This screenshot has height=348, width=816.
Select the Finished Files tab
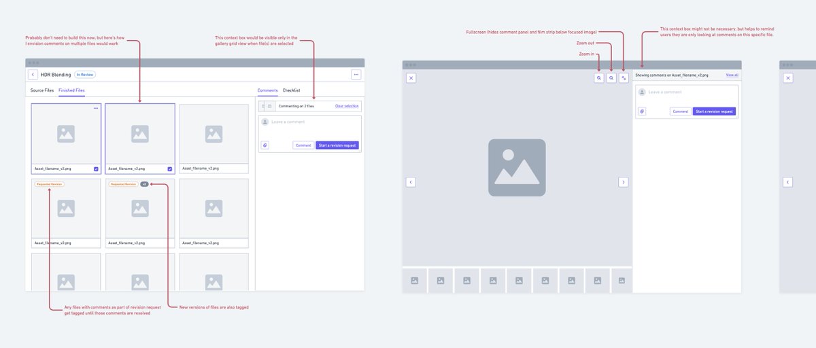click(71, 90)
